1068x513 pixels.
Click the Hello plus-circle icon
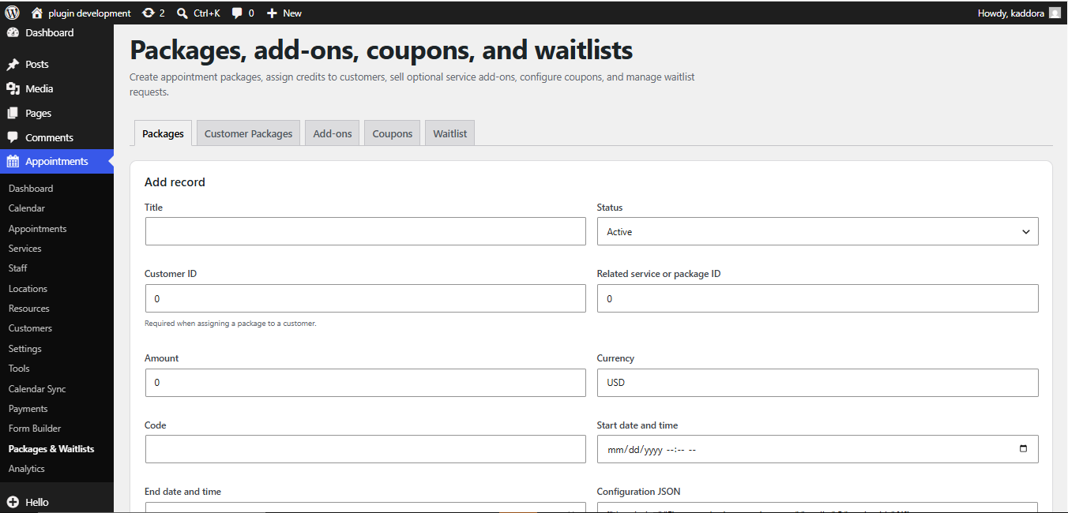tap(13, 502)
